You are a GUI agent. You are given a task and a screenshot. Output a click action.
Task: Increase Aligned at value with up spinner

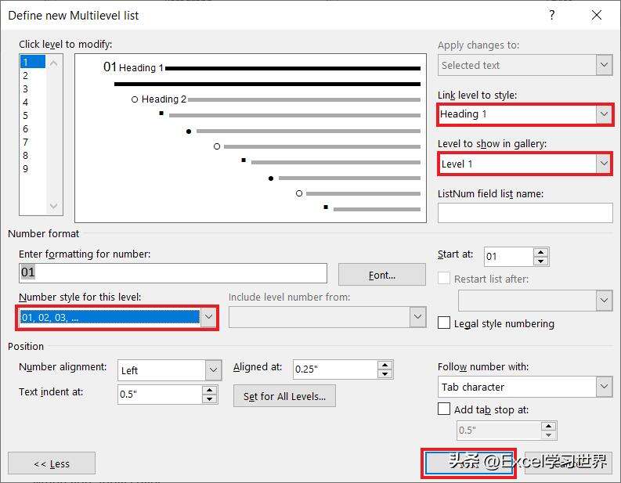click(x=385, y=365)
